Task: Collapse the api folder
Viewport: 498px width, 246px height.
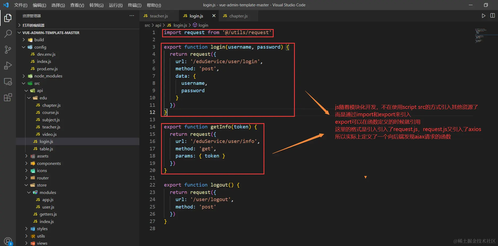Action: tap(78, 91)
